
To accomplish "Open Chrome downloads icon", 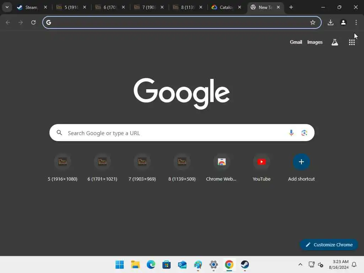I will coord(331,22).
